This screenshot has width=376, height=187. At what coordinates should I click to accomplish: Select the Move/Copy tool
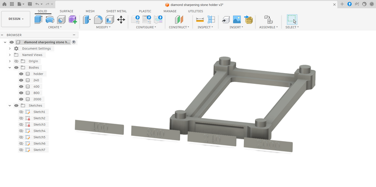coord(121,19)
